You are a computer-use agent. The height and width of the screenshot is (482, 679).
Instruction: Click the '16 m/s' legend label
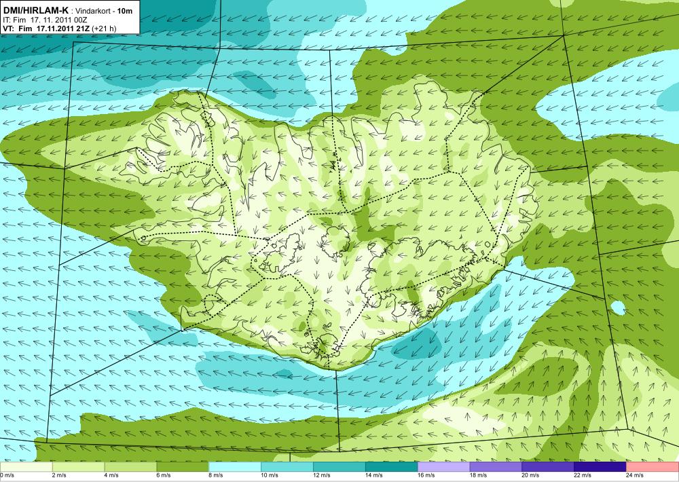(426, 475)
